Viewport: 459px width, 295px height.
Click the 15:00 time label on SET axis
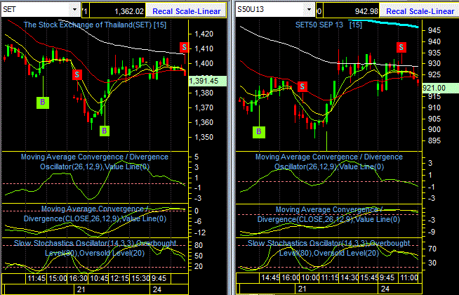point(58,278)
